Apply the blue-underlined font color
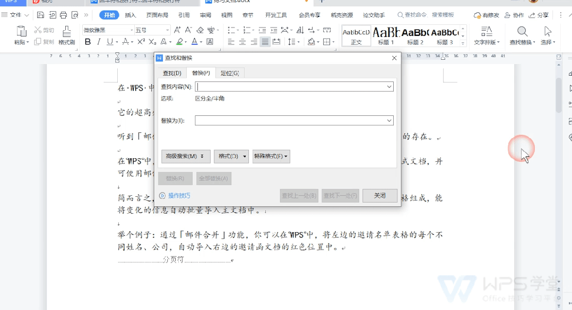Screen dimensions: 572x310 [194, 42]
